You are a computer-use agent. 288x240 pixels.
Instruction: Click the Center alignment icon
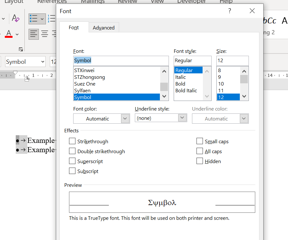click(x=45, y=34)
